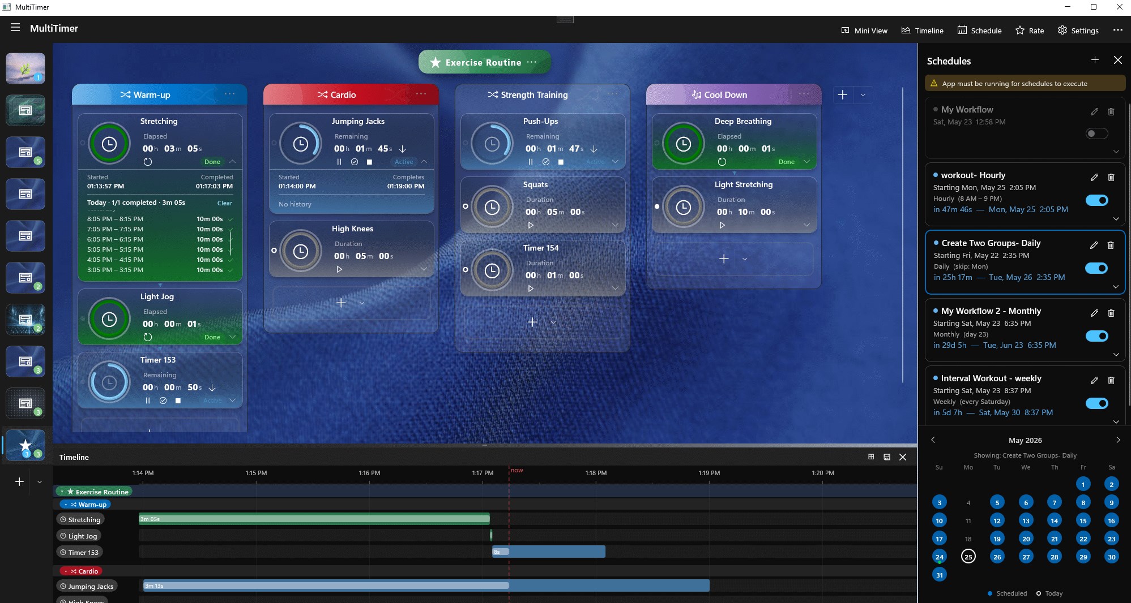Select May 26 in the calendar

click(997, 557)
